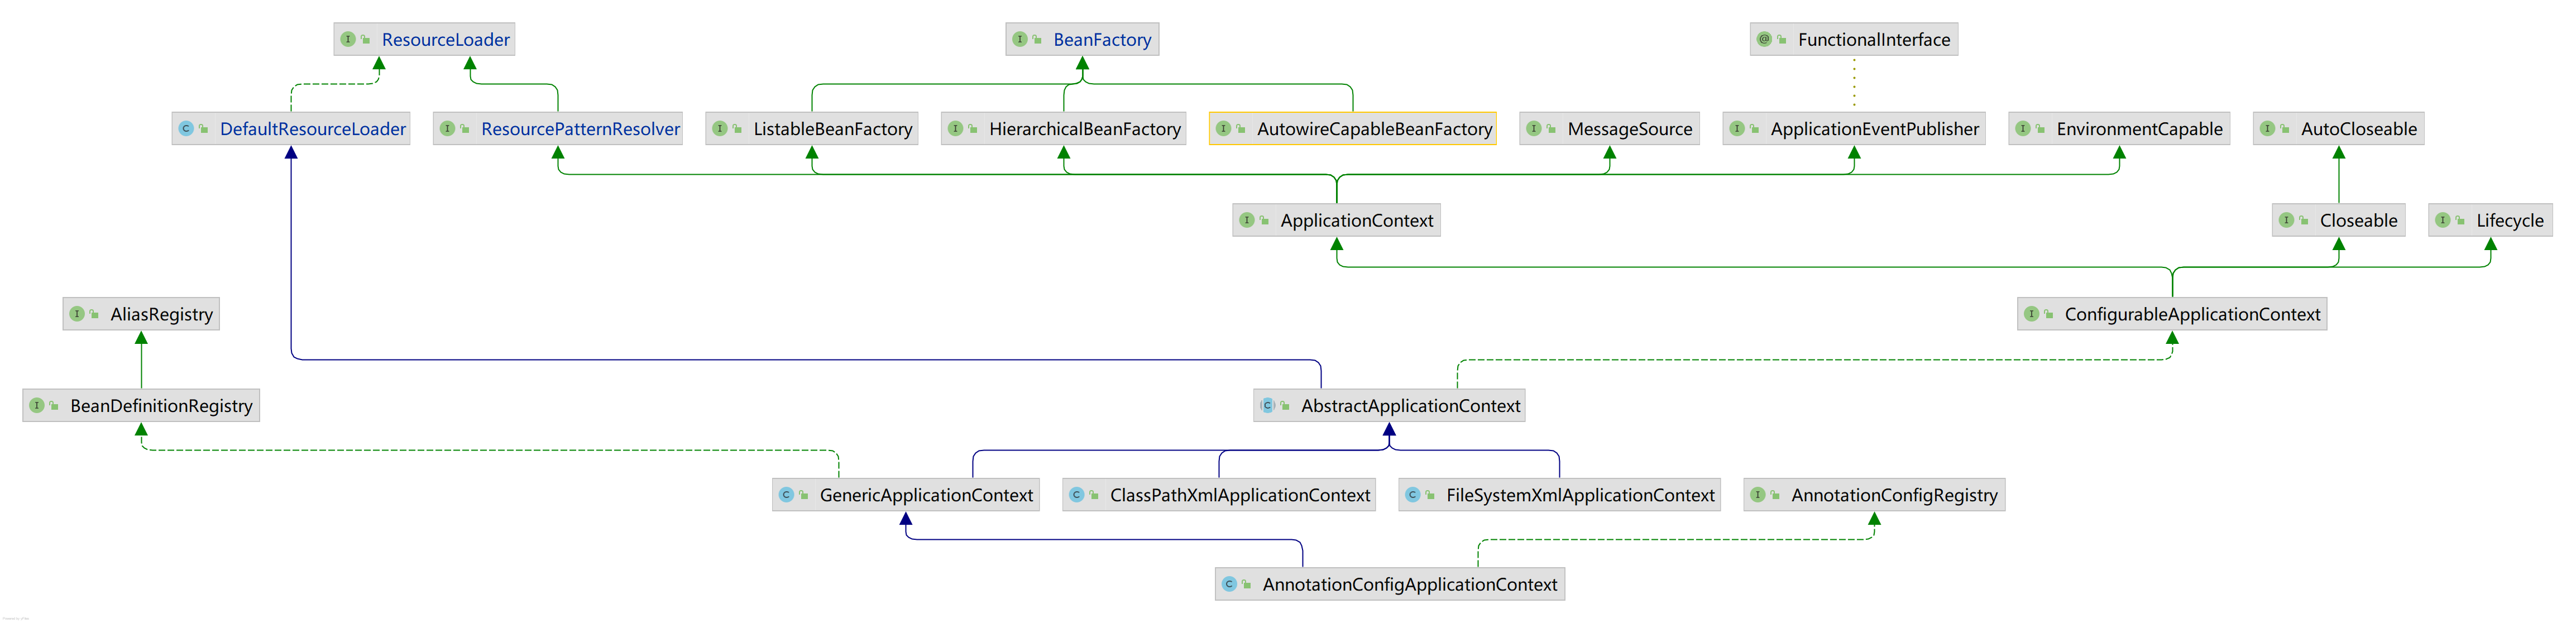Click interface icon on Lifecycle node
The height and width of the screenshot is (623, 2576).
tap(2443, 220)
